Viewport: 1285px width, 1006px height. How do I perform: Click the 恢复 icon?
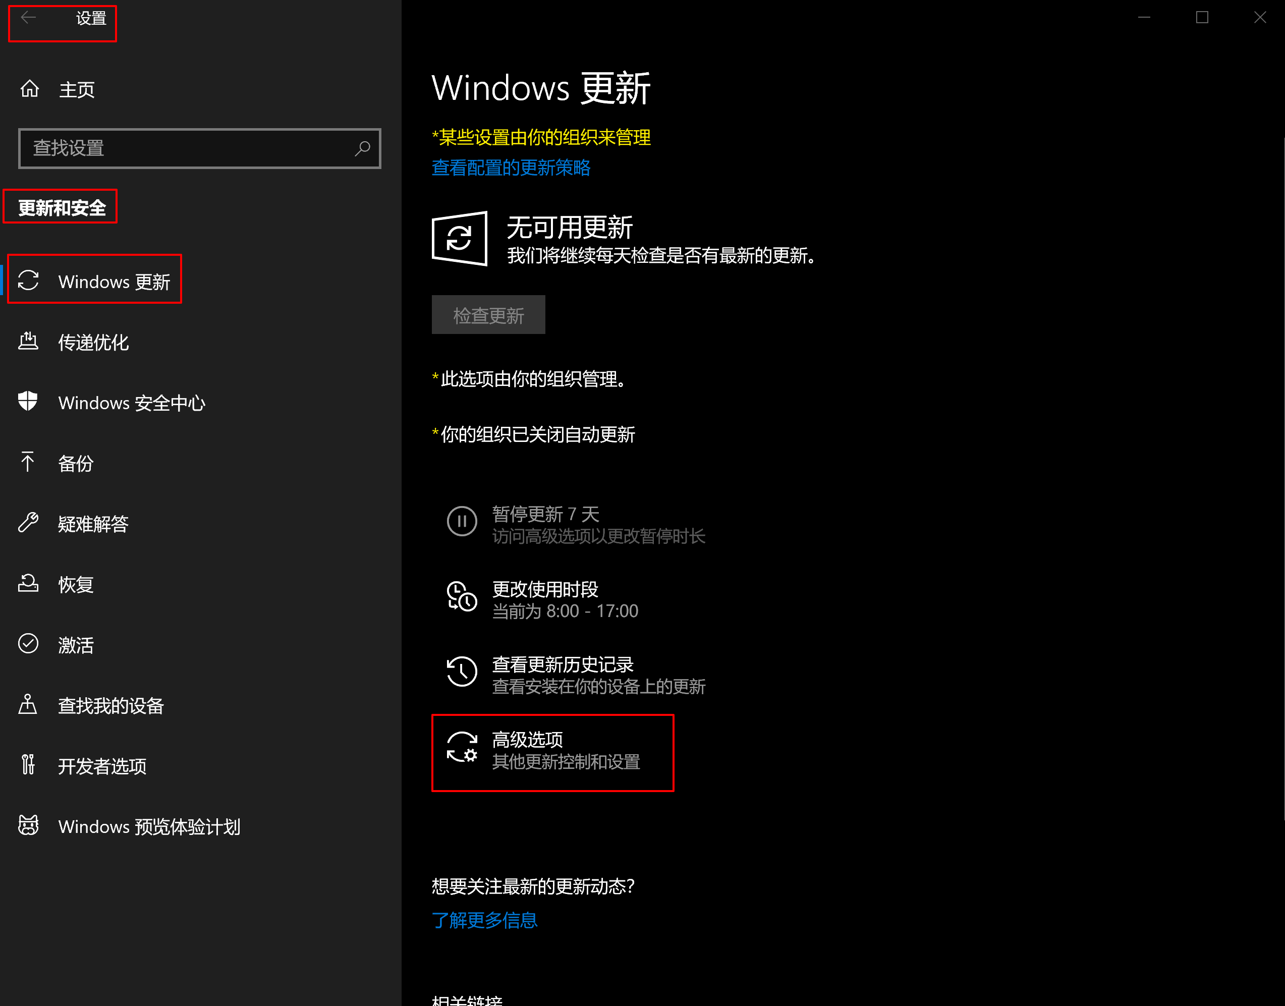tap(28, 583)
